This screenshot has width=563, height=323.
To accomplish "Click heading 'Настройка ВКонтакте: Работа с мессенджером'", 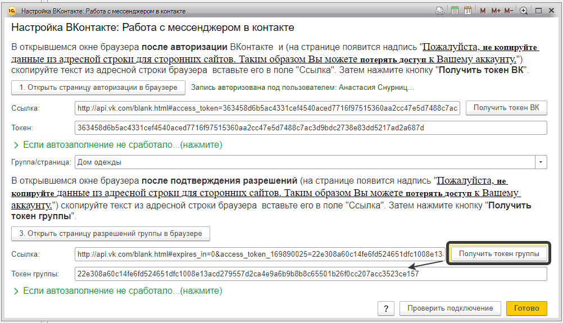I will click(153, 28).
